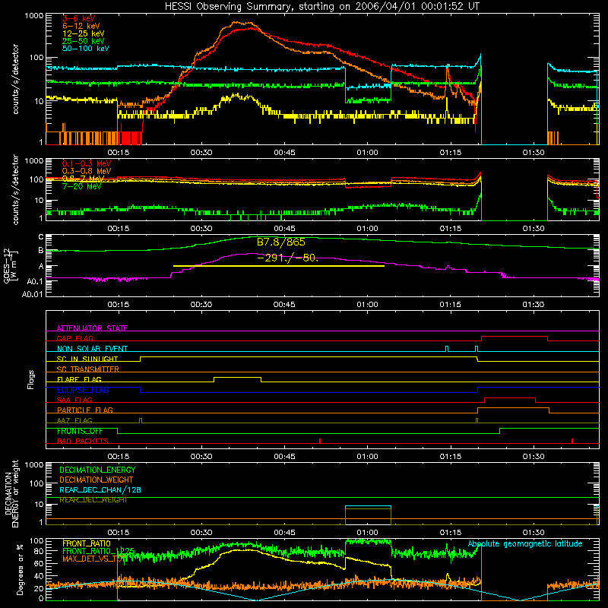Click the FRONTS_OFF flag label
Screen dimensions: 608x608
[80, 431]
